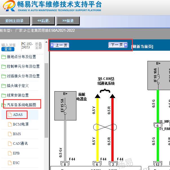Image resolution: width=170 pixels, height=170 pixels.
Task: Click the sidebar scroll-up arrow
Action: 47,42
